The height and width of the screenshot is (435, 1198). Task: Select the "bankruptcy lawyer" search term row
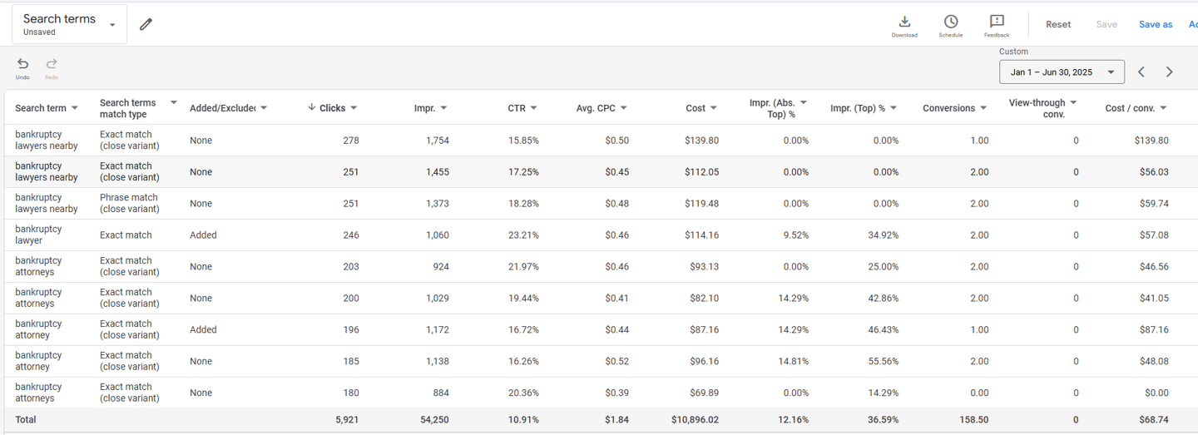pos(39,235)
